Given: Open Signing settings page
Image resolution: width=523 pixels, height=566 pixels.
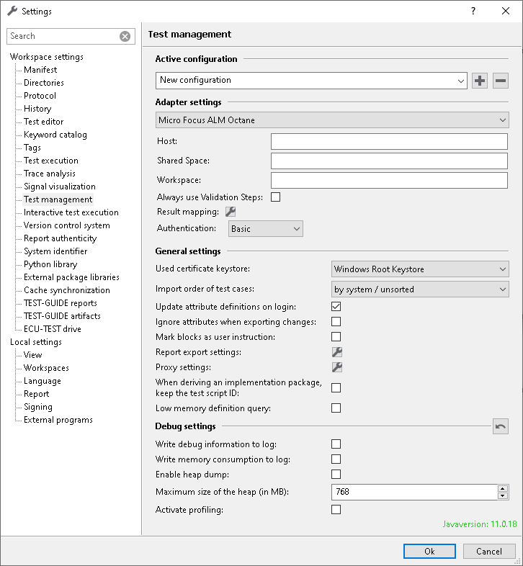Looking at the screenshot, I should coord(38,407).
